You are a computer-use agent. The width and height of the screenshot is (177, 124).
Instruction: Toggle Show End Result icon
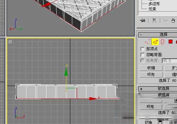click(154, 21)
